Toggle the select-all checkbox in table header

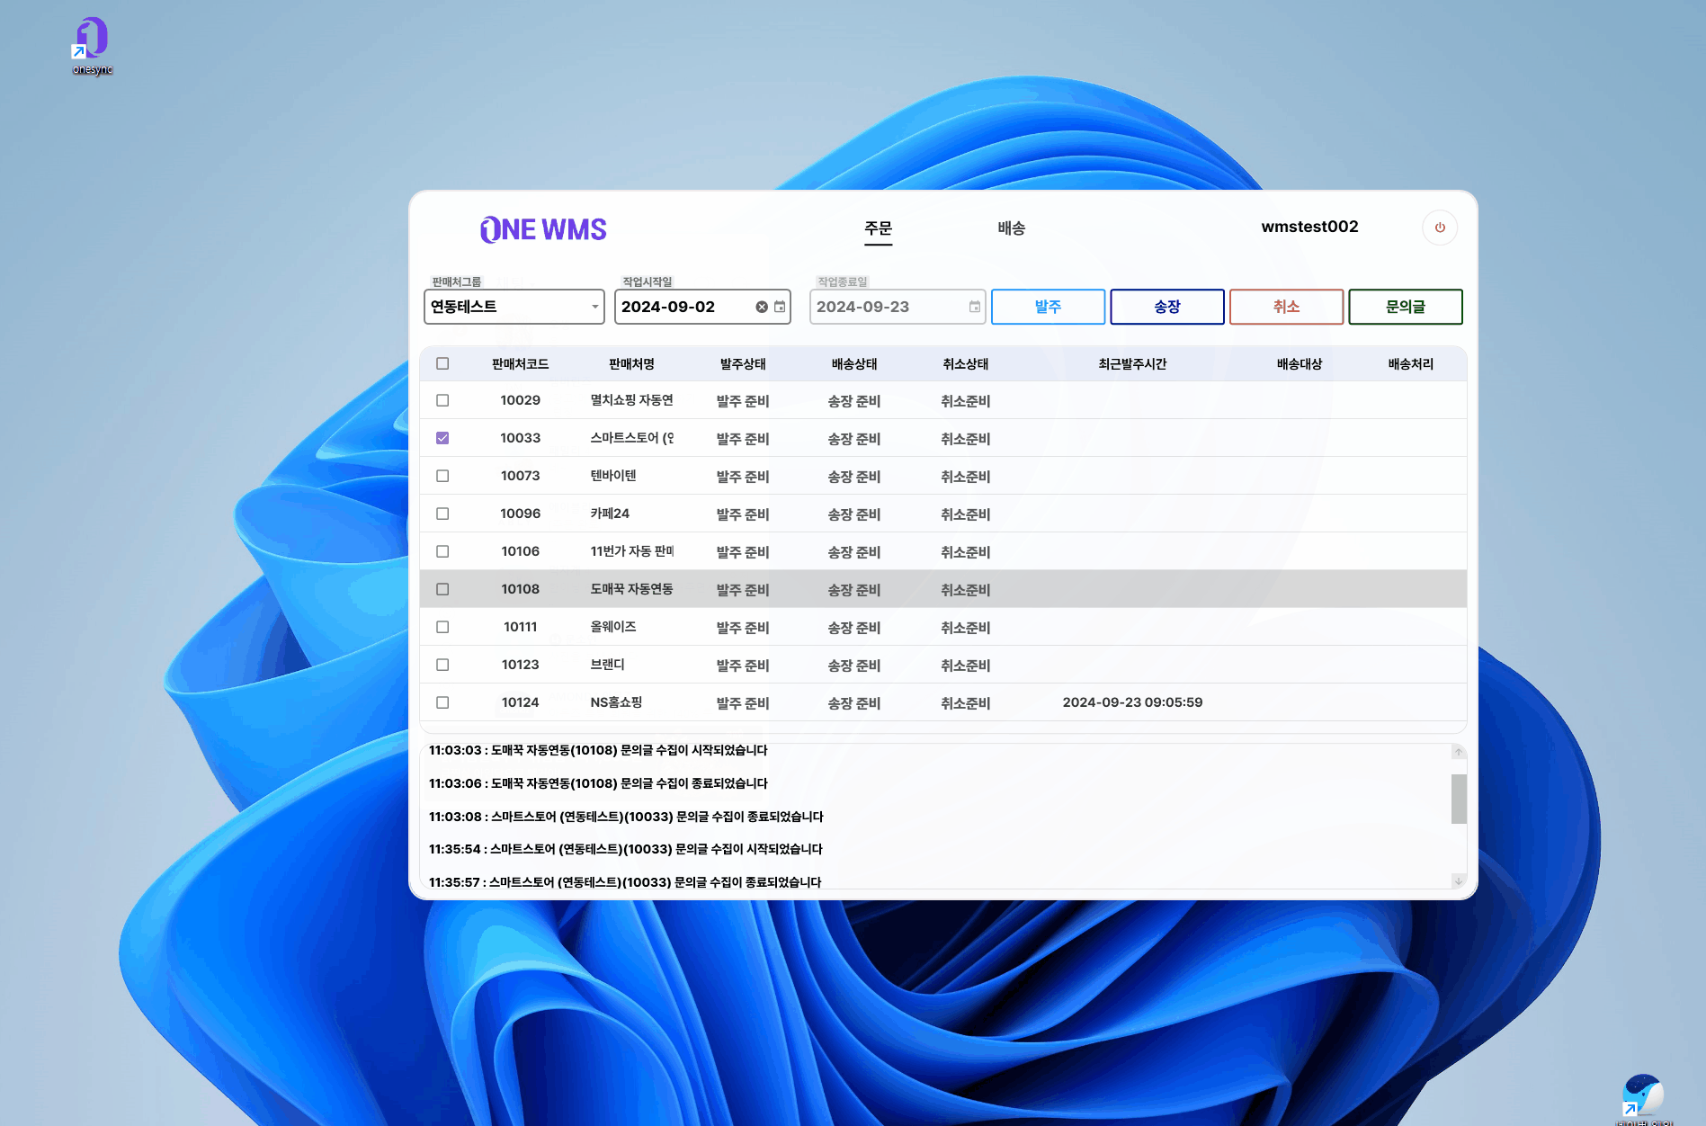(442, 363)
